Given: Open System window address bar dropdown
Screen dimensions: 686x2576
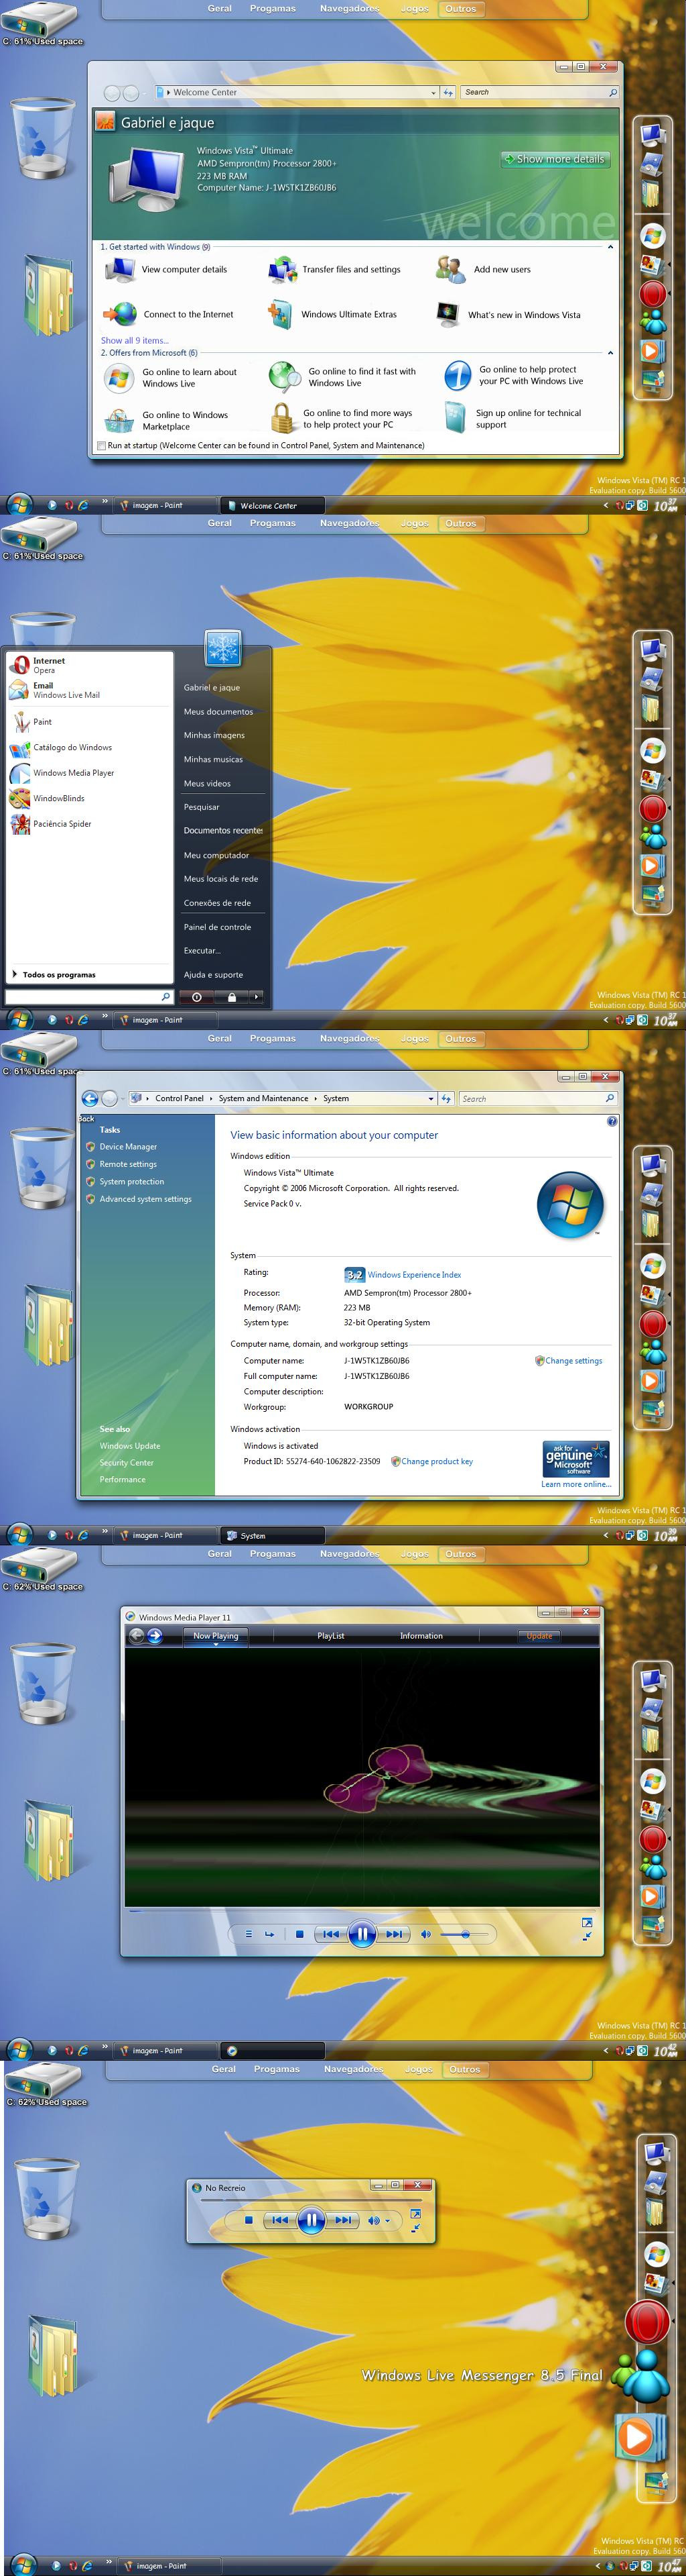Looking at the screenshot, I should coord(431,1098).
